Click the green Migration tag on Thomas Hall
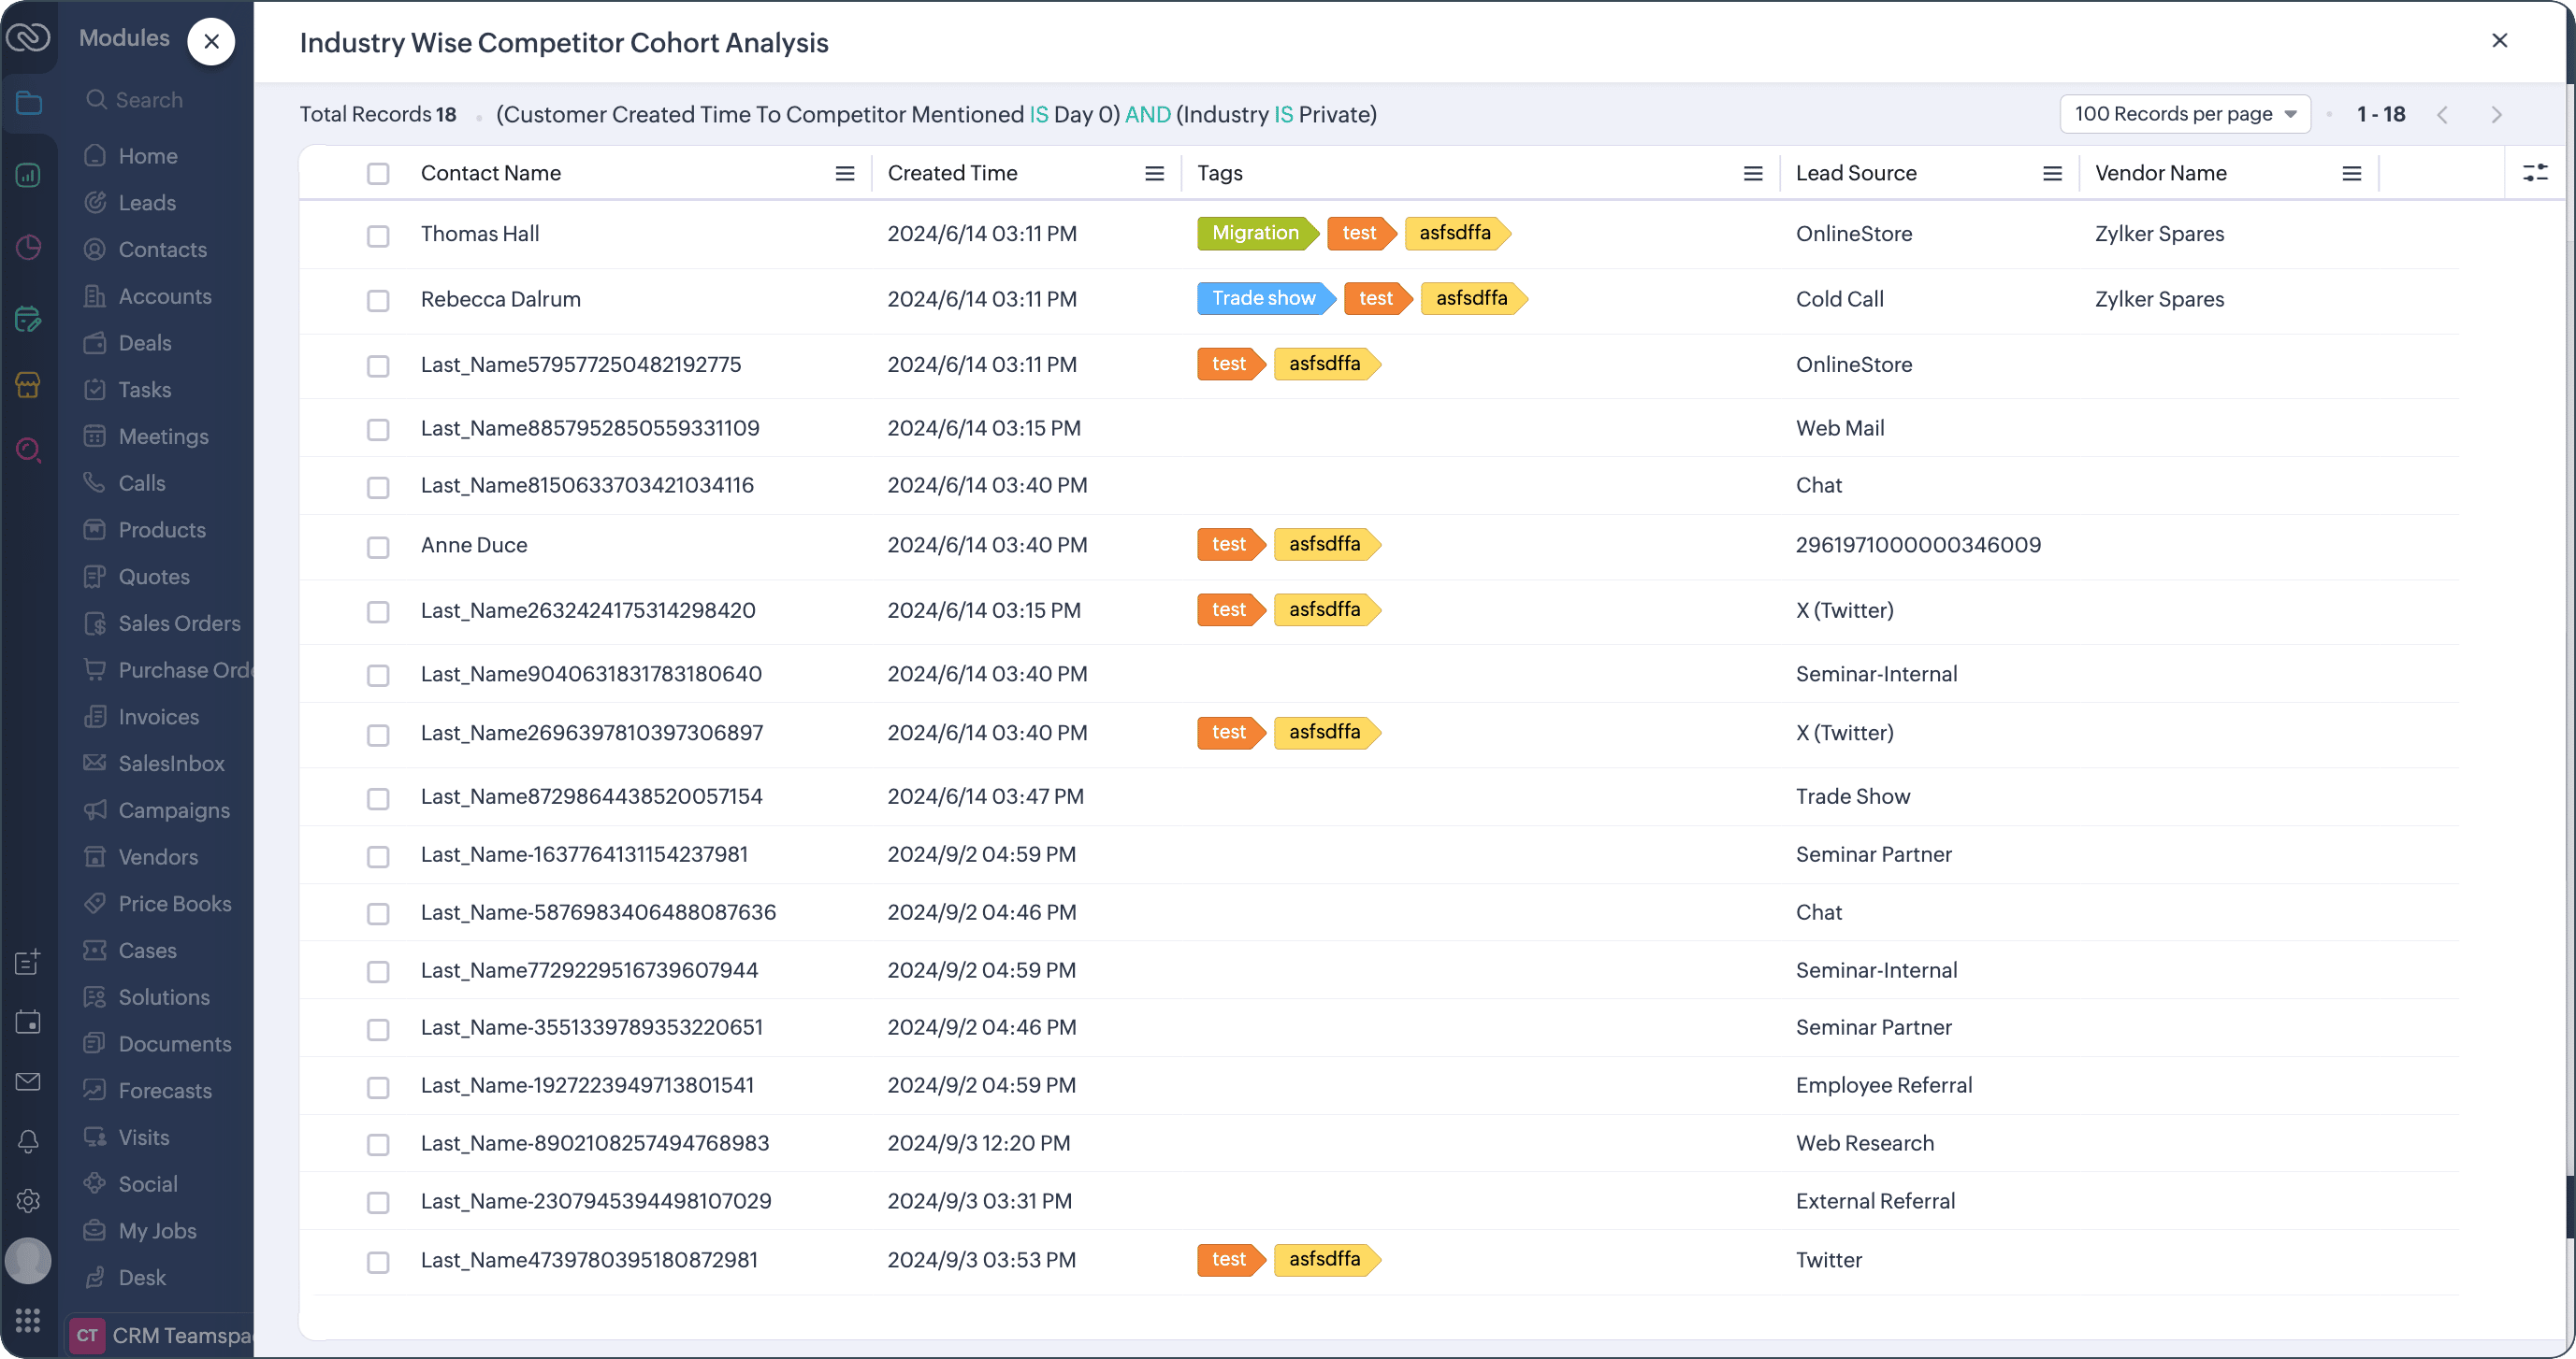 point(1254,233)
